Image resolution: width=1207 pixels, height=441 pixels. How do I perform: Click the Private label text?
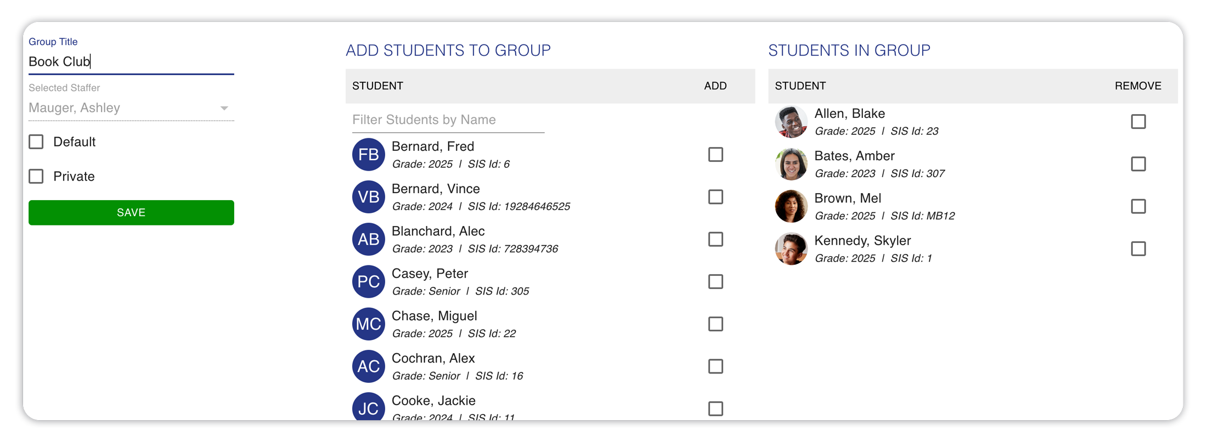click(x=74, y=177)
